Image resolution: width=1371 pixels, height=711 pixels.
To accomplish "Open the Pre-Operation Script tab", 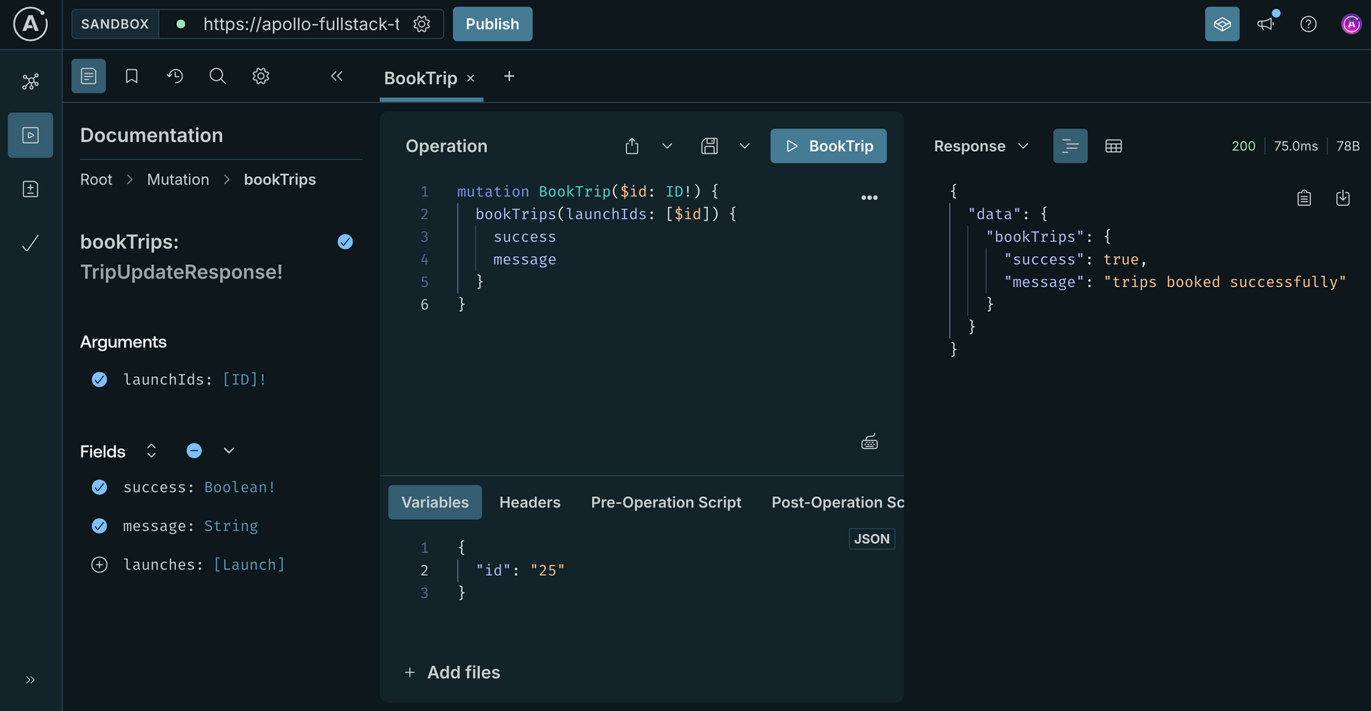I will (666, 503).
